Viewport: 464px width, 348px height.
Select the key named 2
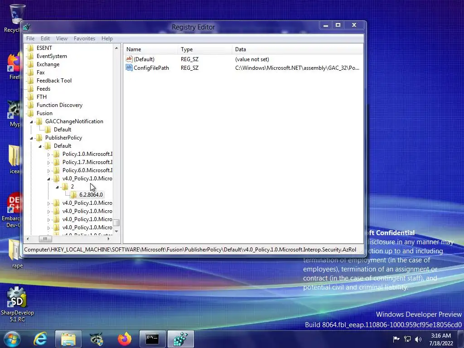[x=72, y=187]
